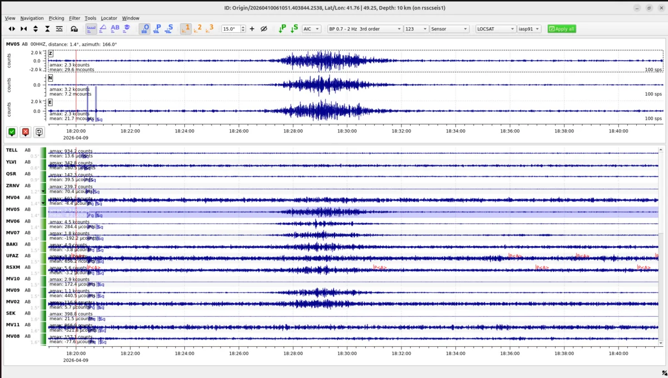668x378 pixels.
Task: Click the red reject pick button
Action: click(25, 132)
